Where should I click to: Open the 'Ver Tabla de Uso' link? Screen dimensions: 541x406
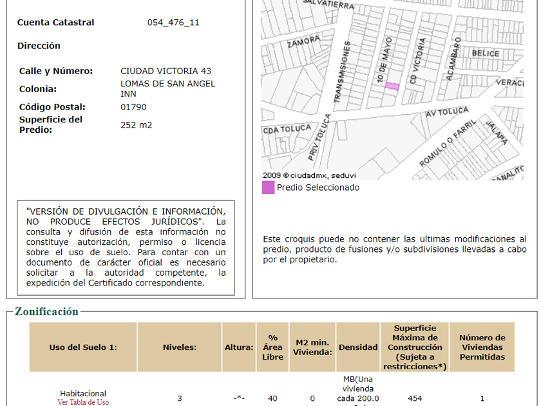coord(83,402)
